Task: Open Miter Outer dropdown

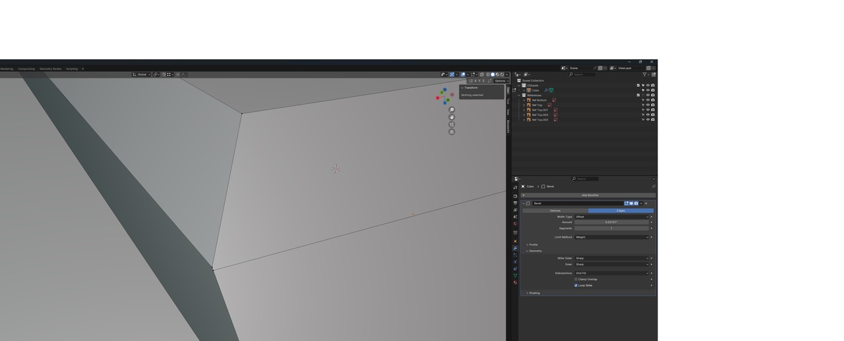Action: click(612, 258)
